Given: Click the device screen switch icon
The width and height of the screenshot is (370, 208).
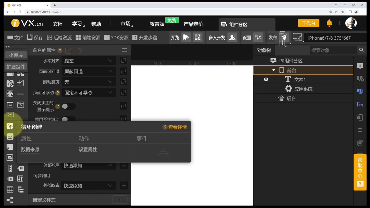Looking at the screenshot, I should click(298, 37).
